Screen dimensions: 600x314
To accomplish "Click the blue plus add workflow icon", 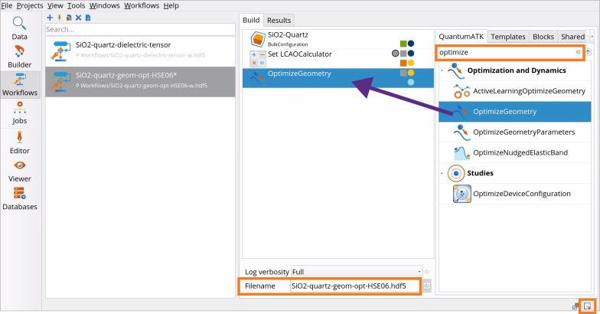I will tap(51, 17).
